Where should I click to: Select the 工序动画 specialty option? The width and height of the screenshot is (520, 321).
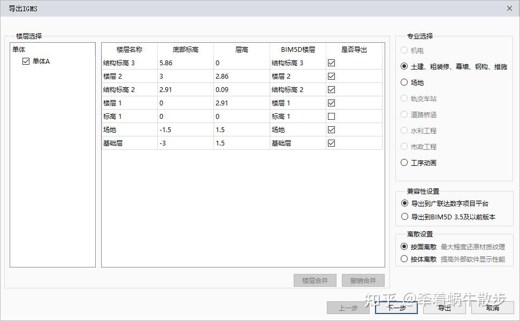(x=404, y=163)
